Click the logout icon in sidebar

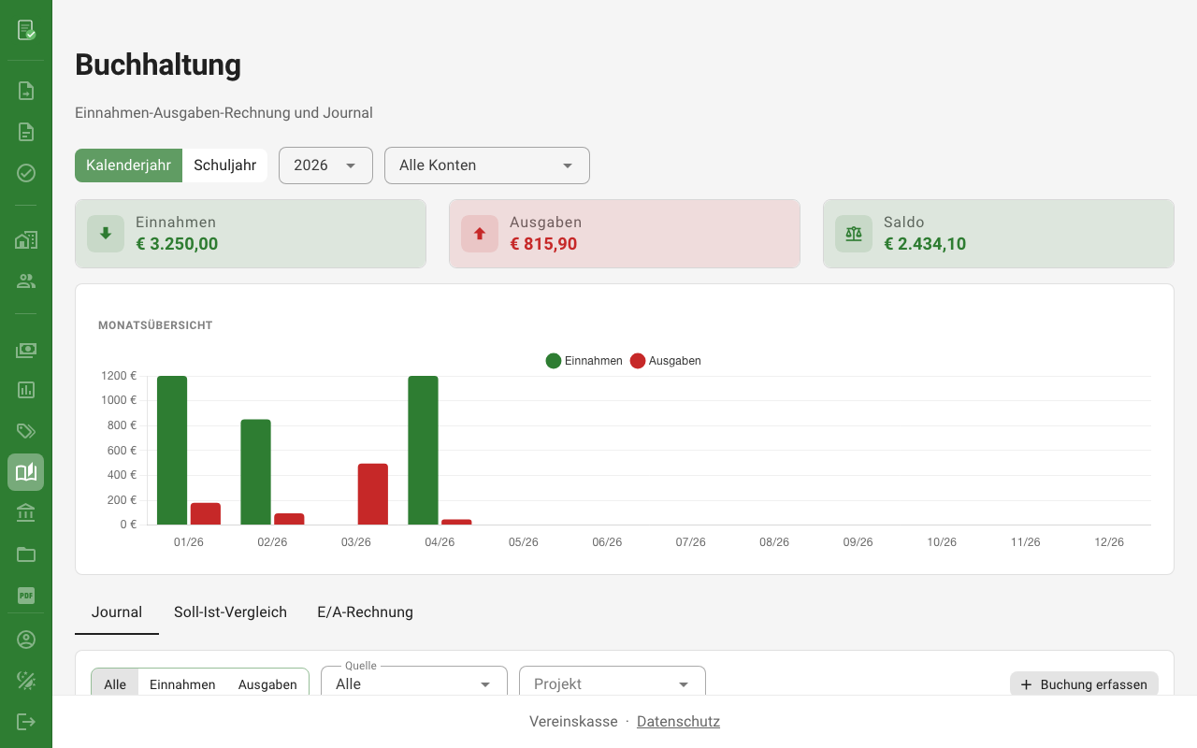26,722
